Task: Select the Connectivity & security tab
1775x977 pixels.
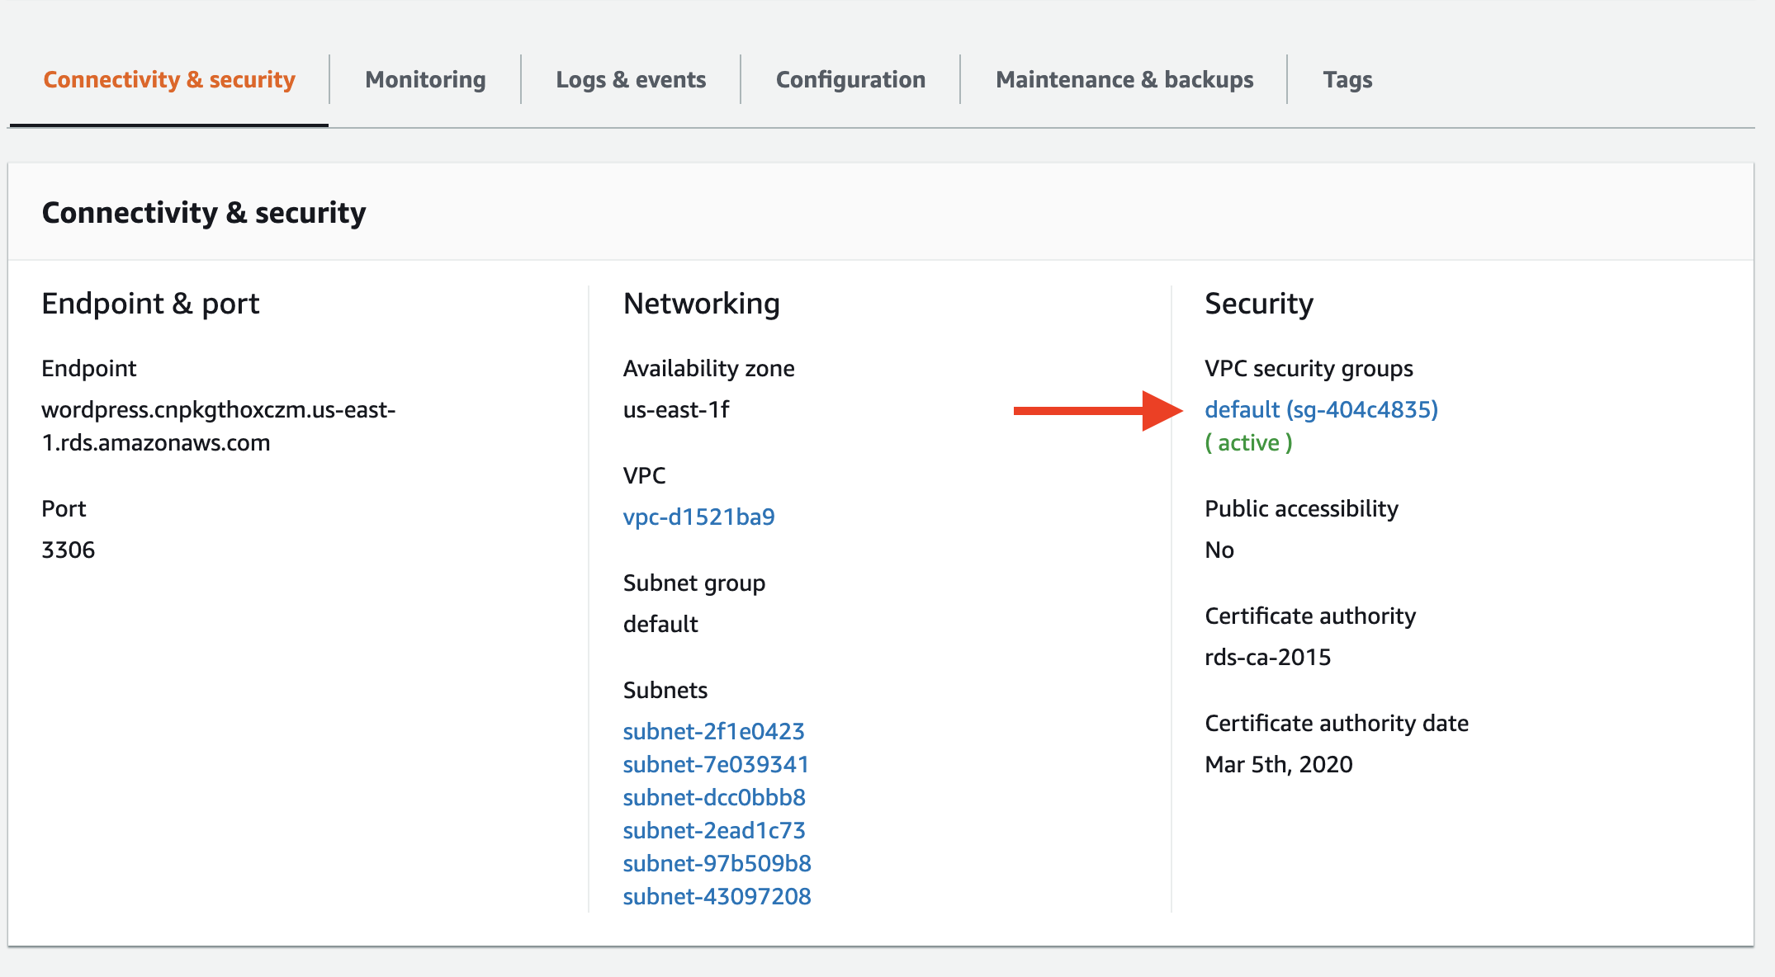Action: pyautogui.click(x=169, y=79)
